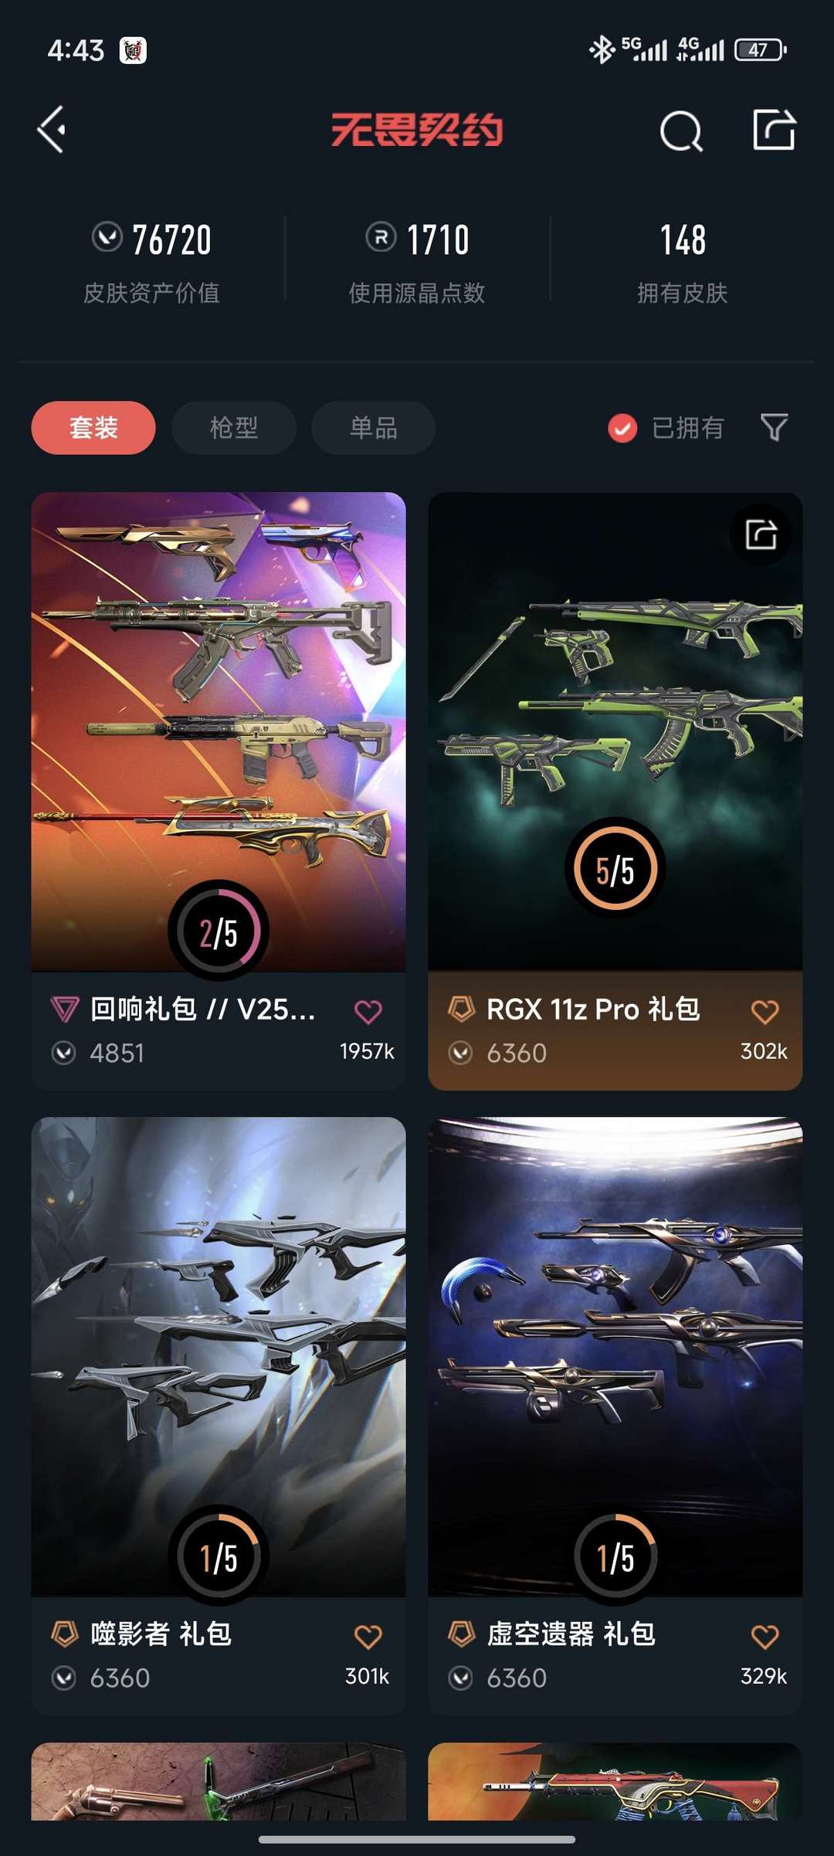834x1856 pixels.
Task: Open the 虚空遗器 礼包 bundle image
Action: pyautogui.click(x=615, y=1356)
